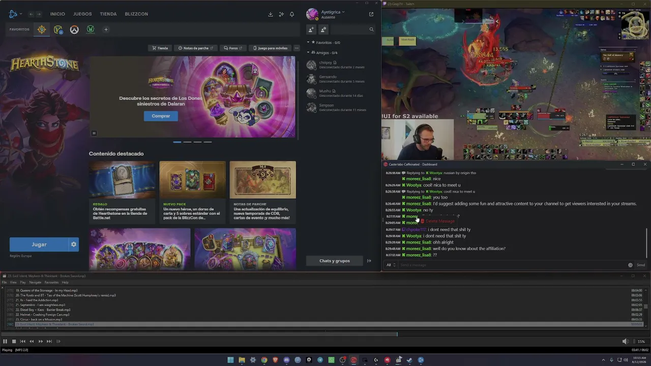Skip to the previous track
The height and width of the screenshot is (366, 651).
point(23,342)
